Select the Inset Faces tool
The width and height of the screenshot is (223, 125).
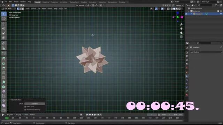pos(4,63)
